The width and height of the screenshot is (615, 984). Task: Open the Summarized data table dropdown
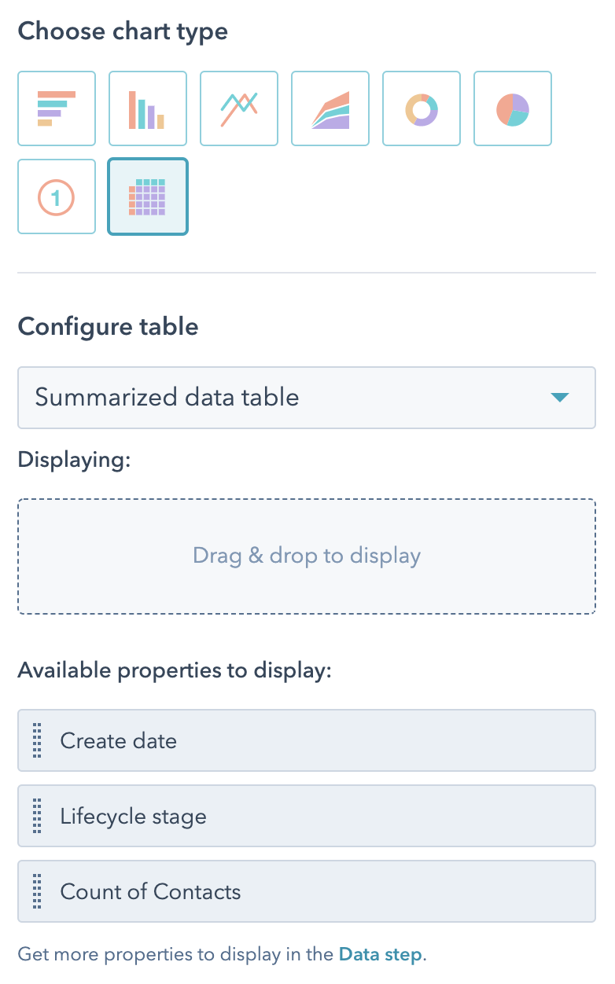click(x=307, y=398)
